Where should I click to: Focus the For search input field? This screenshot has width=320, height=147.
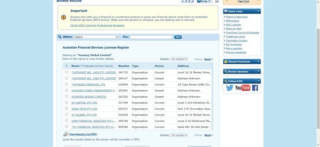151,37
